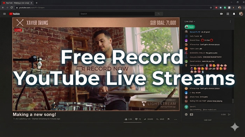The width and height of the screenshot is (245, 137).
Task: Click Daniel Jenkins' chat avatar
Action: pos(186,61)
